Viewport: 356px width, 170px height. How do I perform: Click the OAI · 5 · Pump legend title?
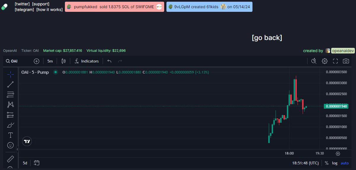(x=35, y=72)
